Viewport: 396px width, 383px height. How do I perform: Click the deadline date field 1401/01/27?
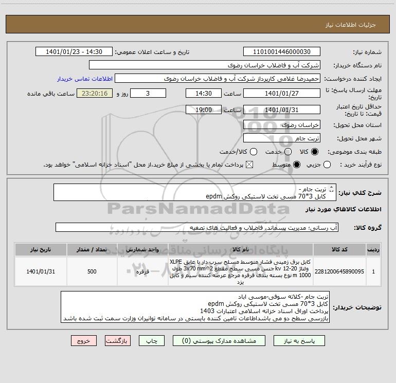click(282, 93)
